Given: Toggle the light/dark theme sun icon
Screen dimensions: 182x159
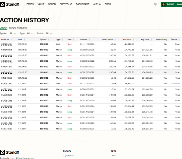Looking at the screenshot, I should point(155,4).
